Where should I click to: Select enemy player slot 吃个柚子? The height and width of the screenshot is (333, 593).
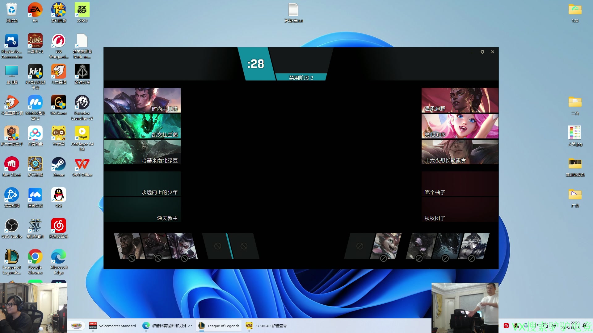click(x=460, y=184)
